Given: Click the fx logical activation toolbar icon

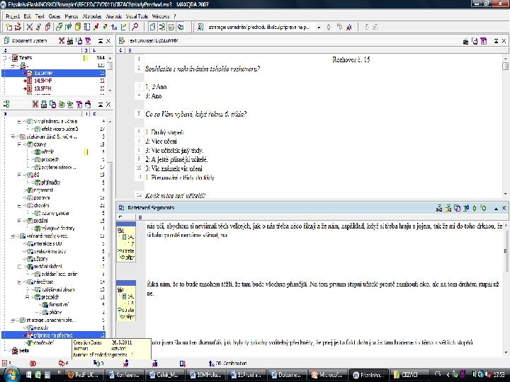Looking at the screenshot, I should [x=114, y=27].
